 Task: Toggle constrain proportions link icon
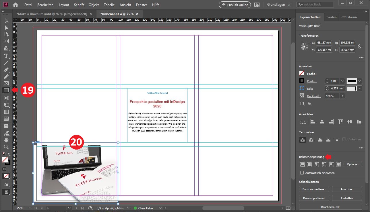[x=359, y=46]
